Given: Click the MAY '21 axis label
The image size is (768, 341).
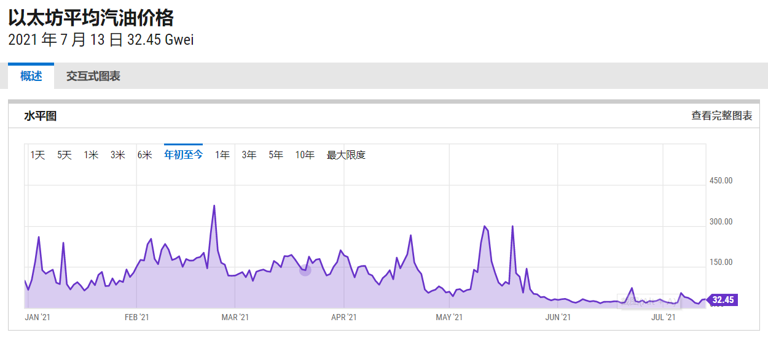Looking at the screenshot, I should [449, 317].
